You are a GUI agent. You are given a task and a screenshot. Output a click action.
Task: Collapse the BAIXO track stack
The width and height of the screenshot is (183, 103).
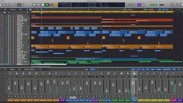coord(2,49)
